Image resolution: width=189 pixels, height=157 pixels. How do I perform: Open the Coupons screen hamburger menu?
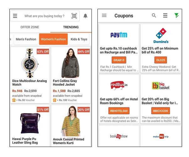point(104,15)
